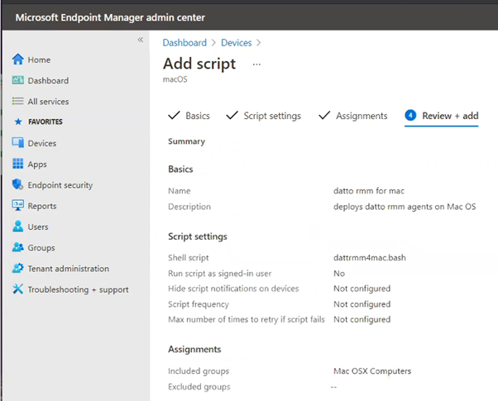This screenshot has height=401, width=498.
Task: Open Devices label in favorites
Action: pyautogui.click(x=42, y=143)
